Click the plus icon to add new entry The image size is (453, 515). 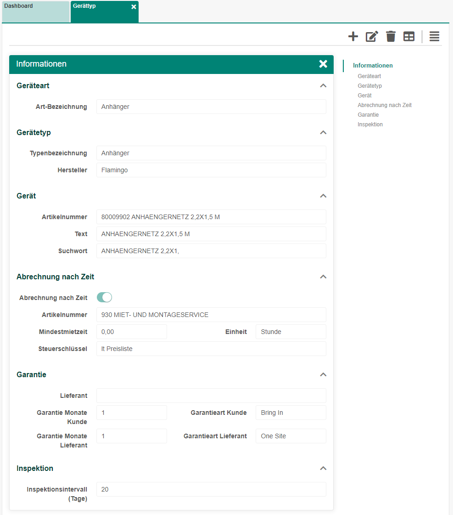(353, 37)
